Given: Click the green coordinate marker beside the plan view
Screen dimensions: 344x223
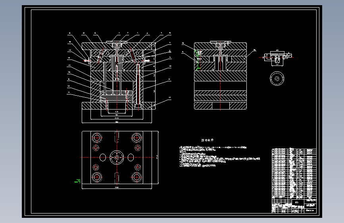Looking at the screenshot, I should tap(77, 181).
